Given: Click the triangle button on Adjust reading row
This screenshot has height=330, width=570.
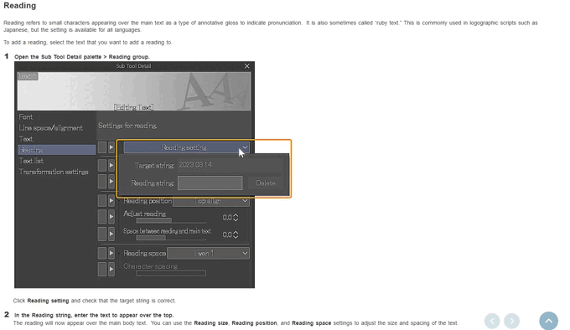Looking at the screenshot, I should [x=111, y=217].
